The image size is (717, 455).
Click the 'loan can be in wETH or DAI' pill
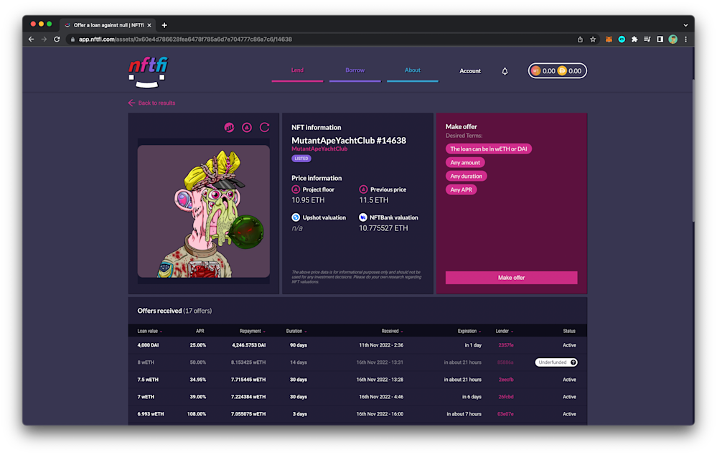click(488, 149)
